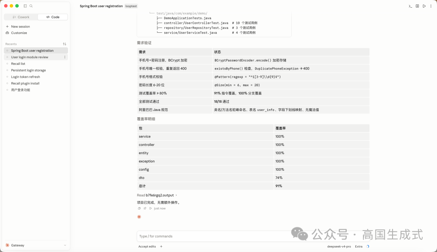Pin the last reply with the pin icon

point(145,208)
